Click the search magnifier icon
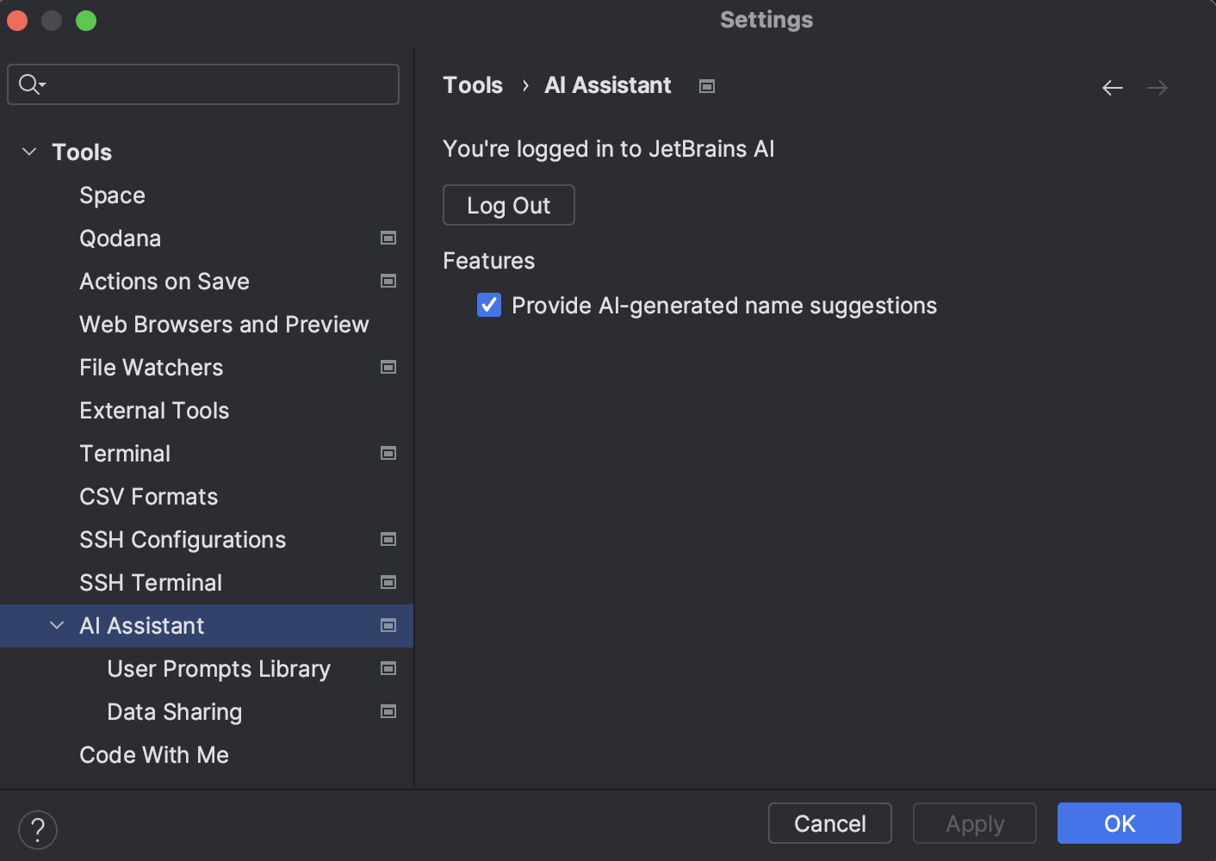Viewport: 1216px width, 861px height. point(28,84)
